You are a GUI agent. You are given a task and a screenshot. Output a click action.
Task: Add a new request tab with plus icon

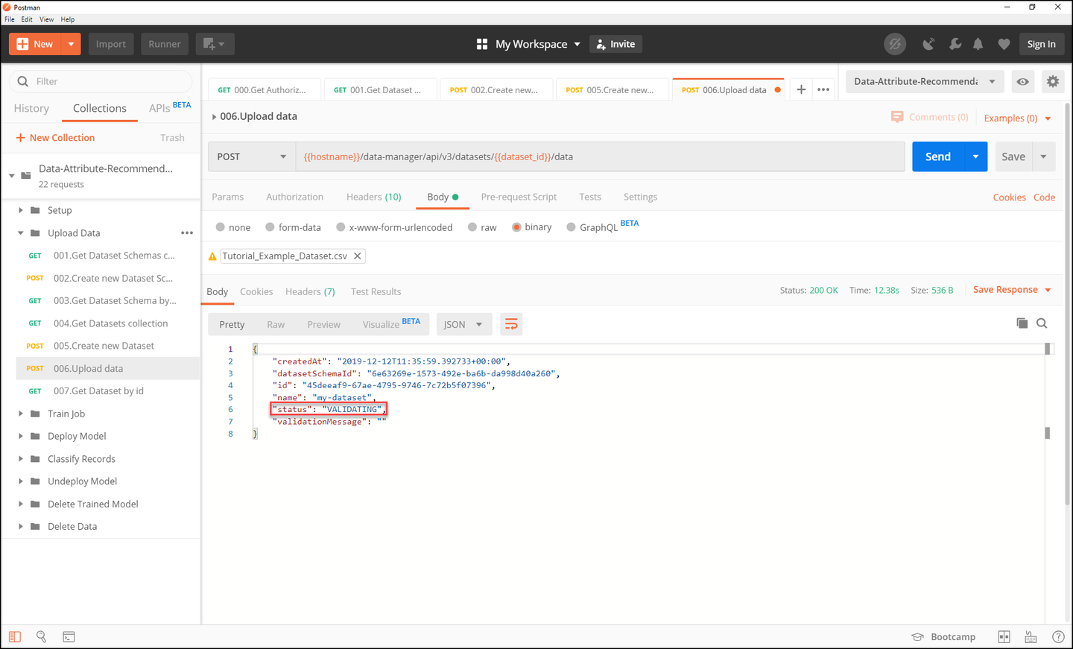click(801, 89)
